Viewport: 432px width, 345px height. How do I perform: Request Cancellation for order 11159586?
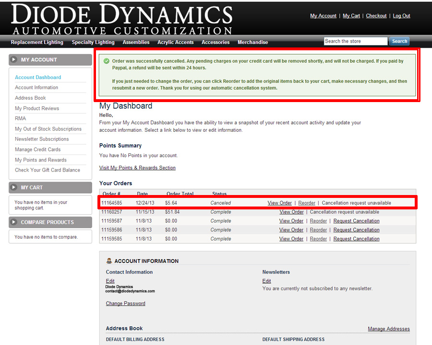click(356, 230)
